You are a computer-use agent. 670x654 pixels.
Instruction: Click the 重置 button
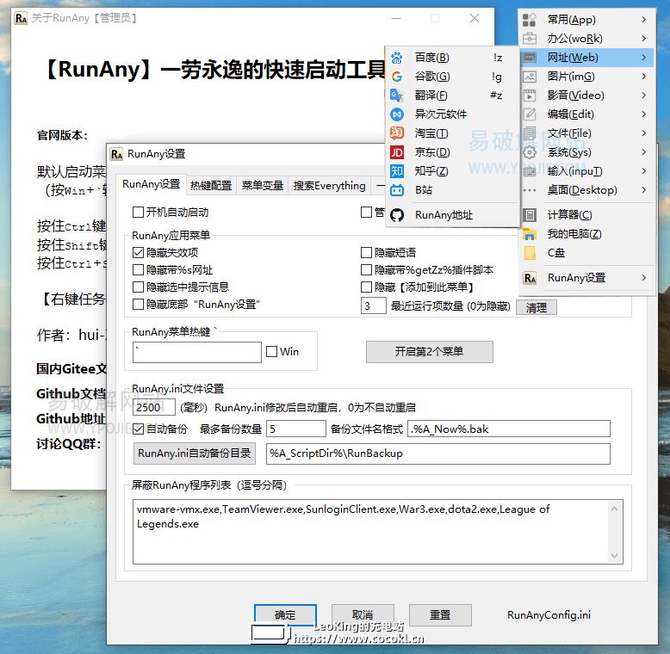[440, 614]
